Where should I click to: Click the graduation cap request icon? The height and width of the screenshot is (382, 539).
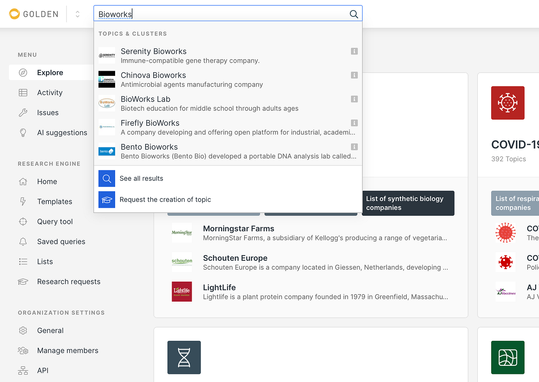click(x=107, y=200)
